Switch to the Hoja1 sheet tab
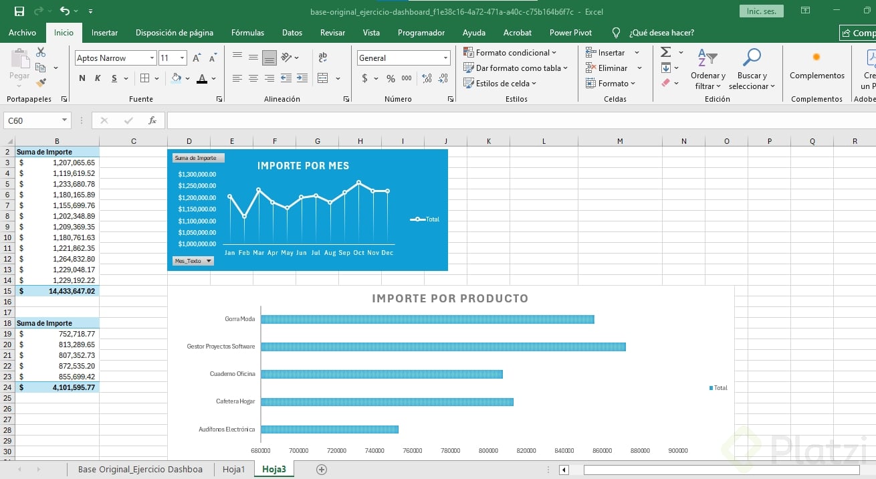876x479 pixels. pos(233,469)
